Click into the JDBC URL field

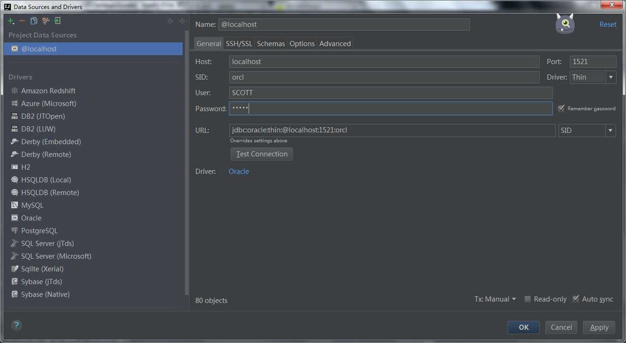[x=392, y=131]
